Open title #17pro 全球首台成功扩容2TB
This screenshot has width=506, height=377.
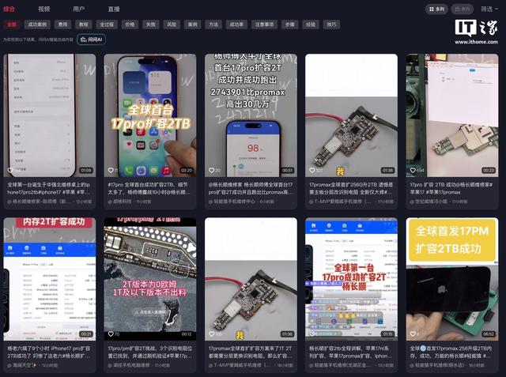click(149, 188)
